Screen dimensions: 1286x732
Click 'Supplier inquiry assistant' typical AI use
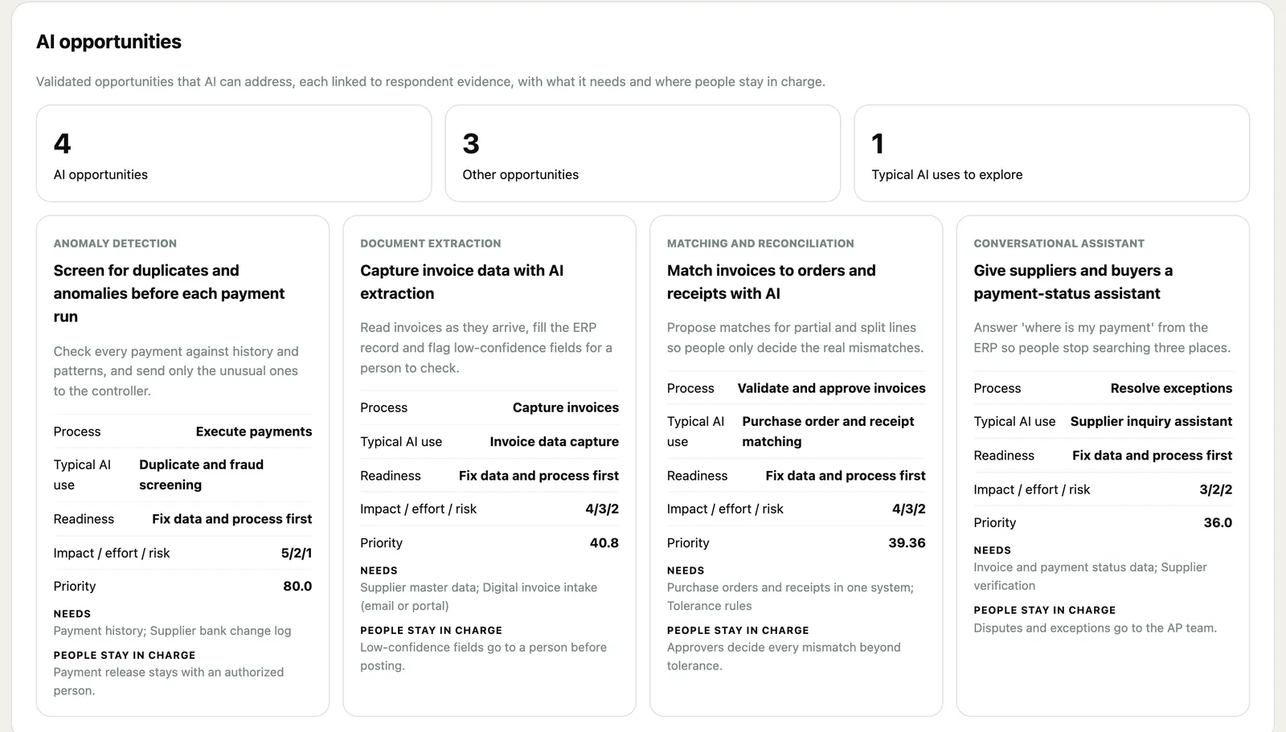click(x=1151, y=421)
